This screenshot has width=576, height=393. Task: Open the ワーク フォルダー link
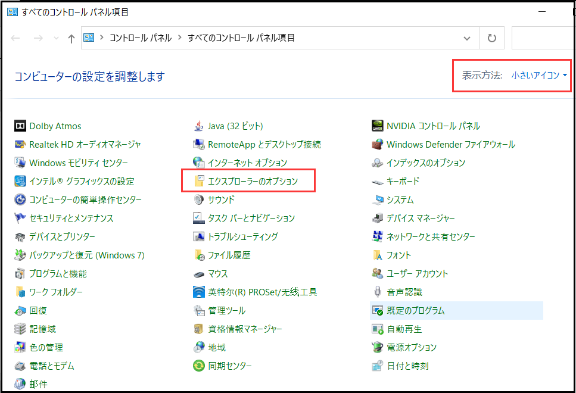[56, 292]
